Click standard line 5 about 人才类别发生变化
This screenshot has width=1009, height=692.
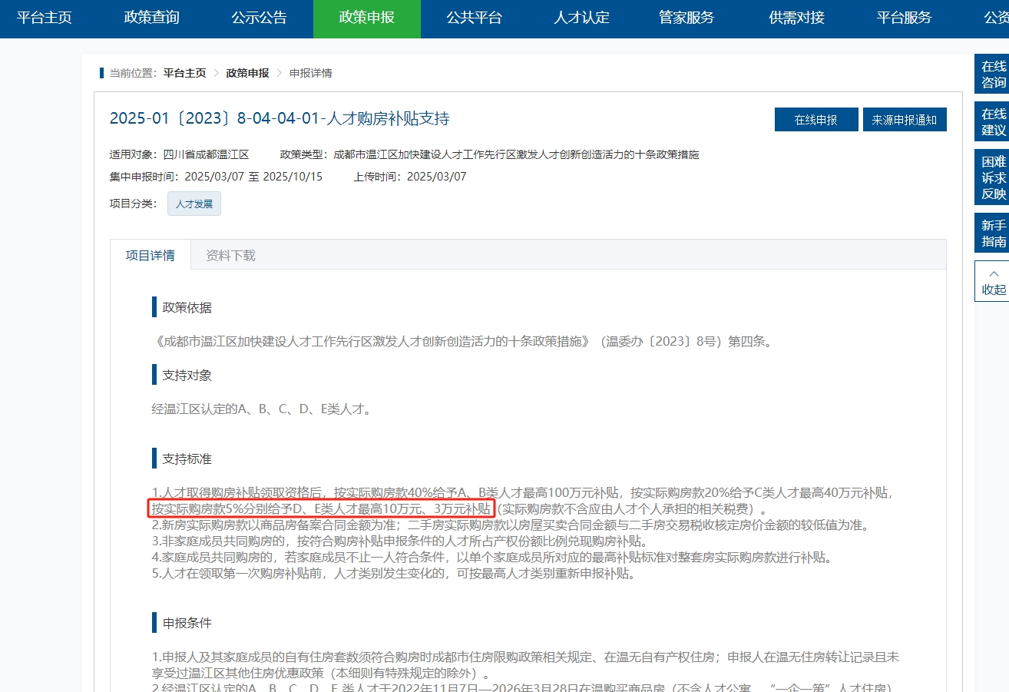click(x=394, y=574)
